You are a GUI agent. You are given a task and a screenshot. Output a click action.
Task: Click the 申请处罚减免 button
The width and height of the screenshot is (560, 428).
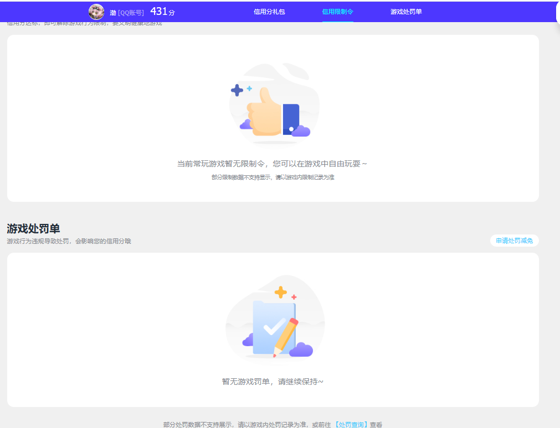(515, 241)
